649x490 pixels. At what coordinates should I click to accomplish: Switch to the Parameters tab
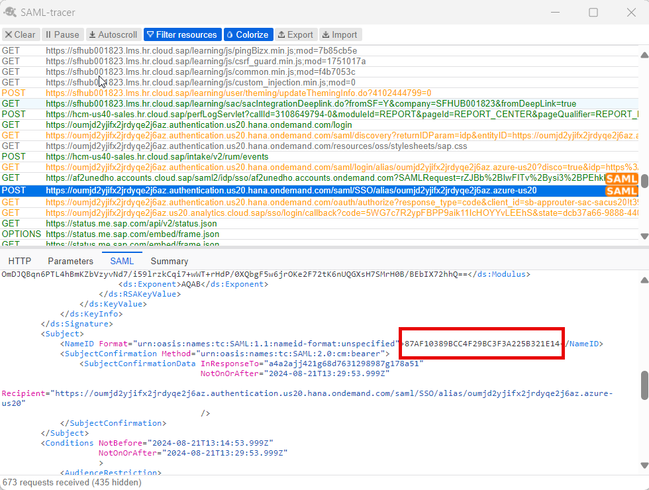pos(70,261)
